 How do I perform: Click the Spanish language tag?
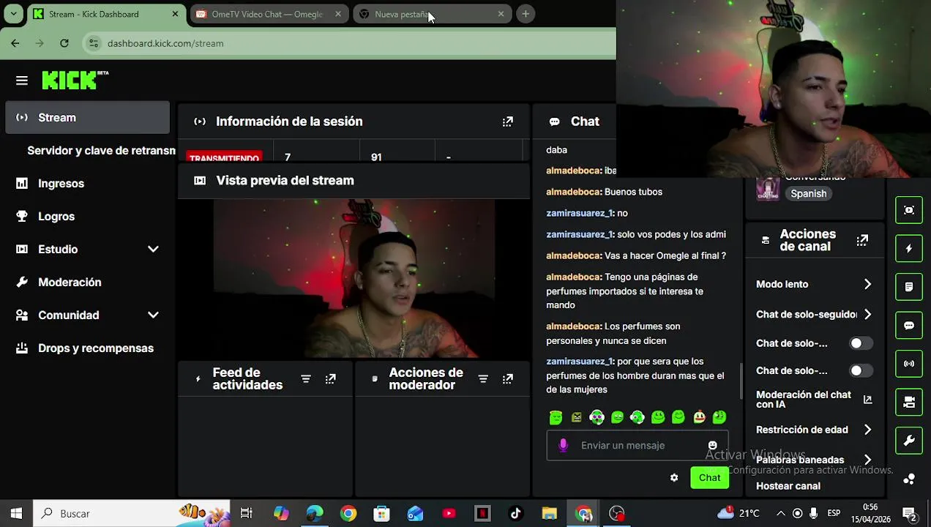click(808, 194)
